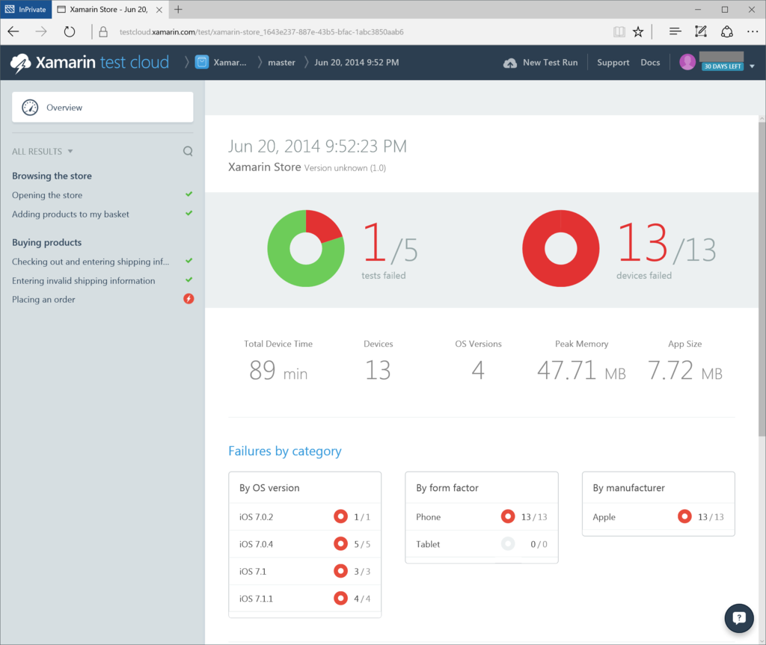Click the iOS 7.1 row
Screen dimensions: 766x645
pos(305,571)
